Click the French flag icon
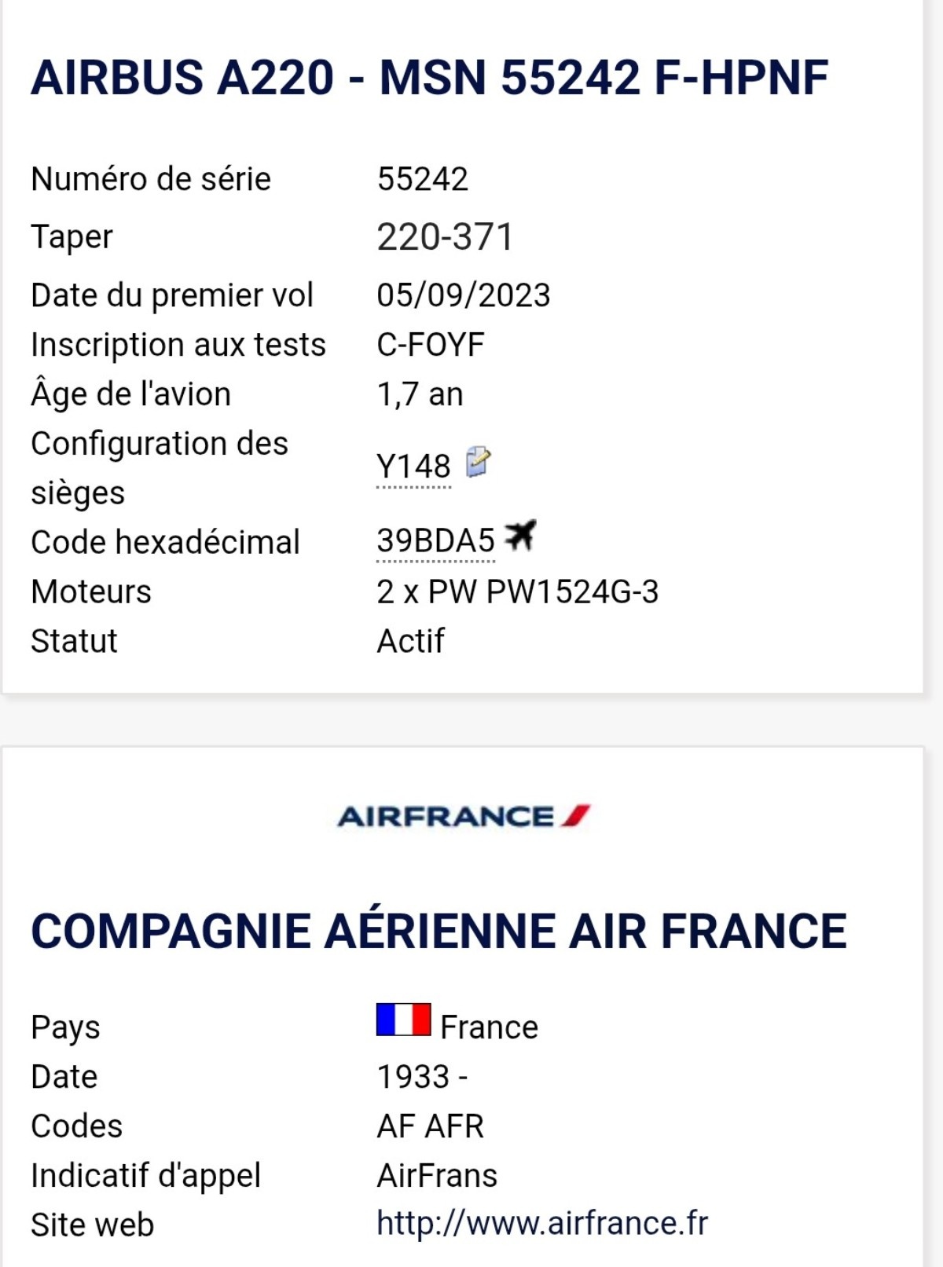Screen dimensions: 943x1267 click(403, 1020)
